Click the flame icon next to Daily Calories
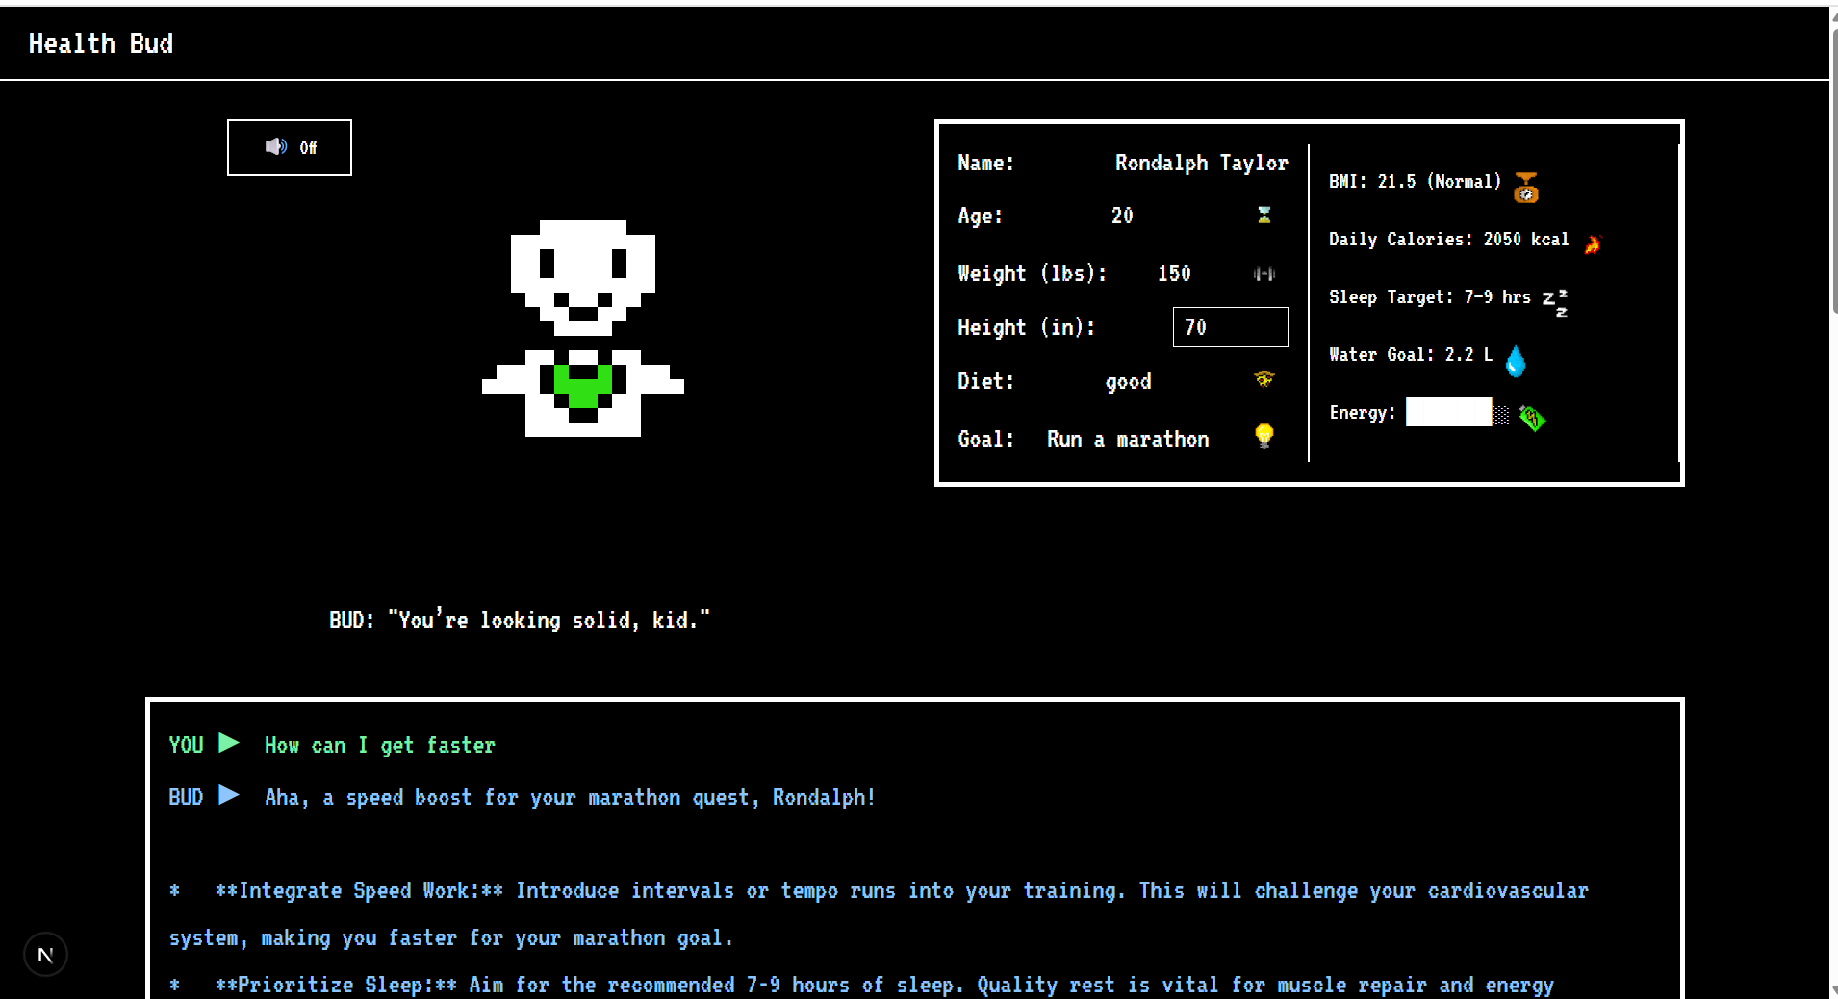The image size is (1838, 999). click(x=1593, y=244)
